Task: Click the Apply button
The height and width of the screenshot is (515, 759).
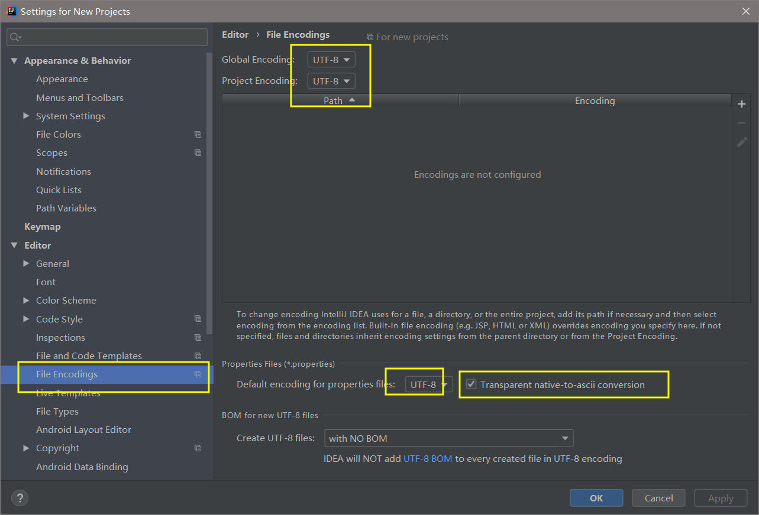Action: pyautogui.click(x=721, y=498)
